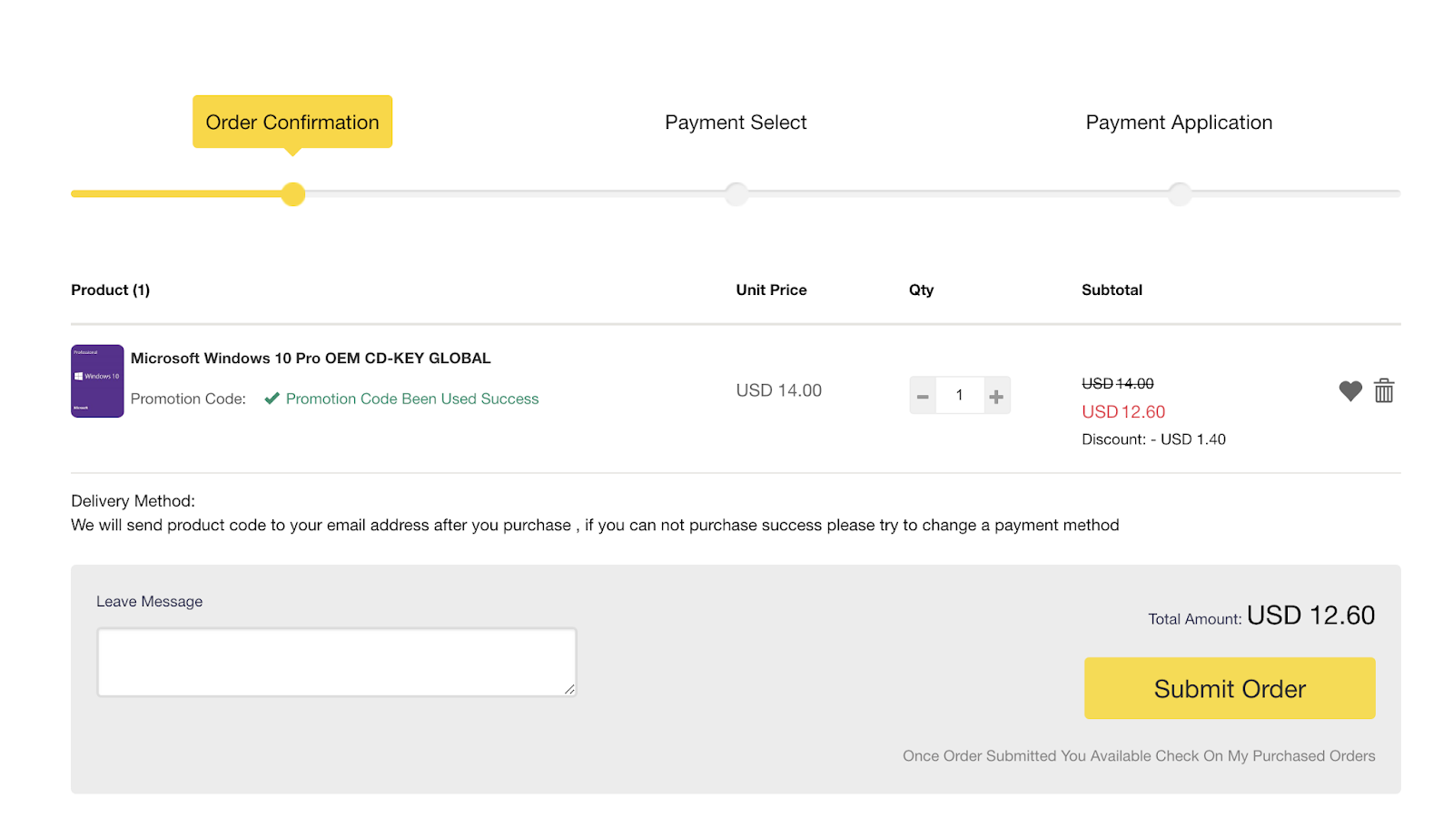Image resolution: width=1453 pixels, height=837 pixels.
Task: Click the Promotion Code Been Used Success text
Action: (412, 399)
